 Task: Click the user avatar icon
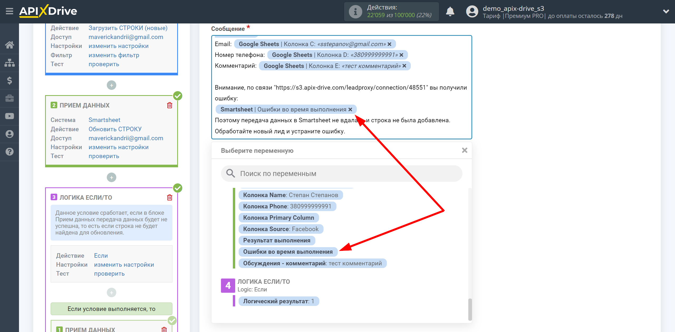click(x=472, y=12)
